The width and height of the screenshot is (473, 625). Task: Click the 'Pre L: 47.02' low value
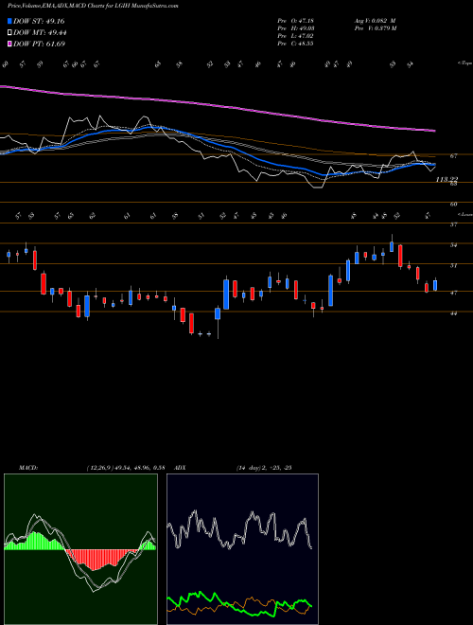point(295,36)
